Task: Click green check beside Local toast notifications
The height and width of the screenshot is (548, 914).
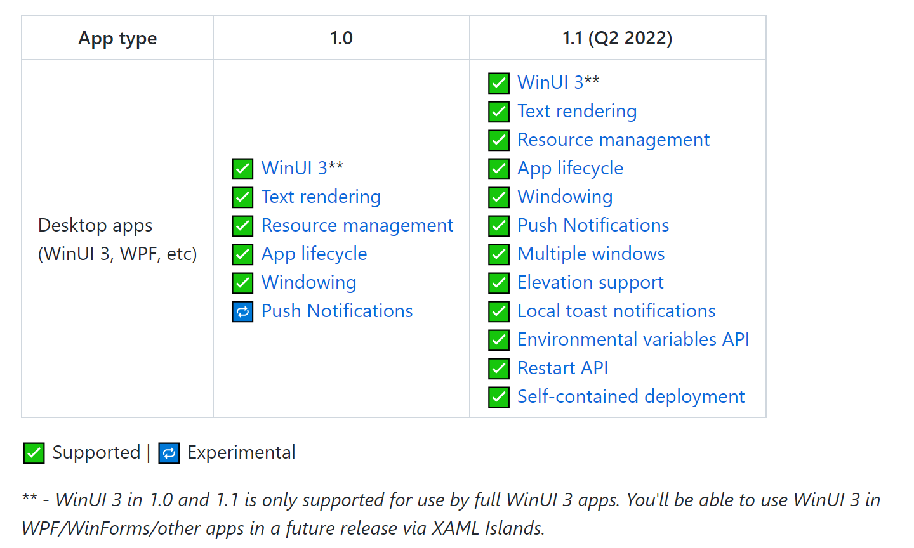Action: (499, 311)
